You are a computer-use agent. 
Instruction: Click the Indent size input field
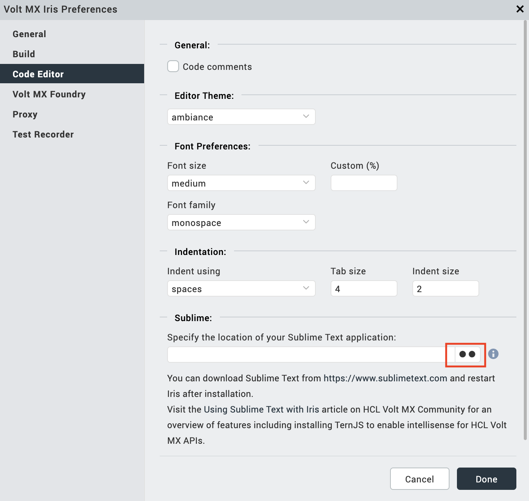click(445, 289)
